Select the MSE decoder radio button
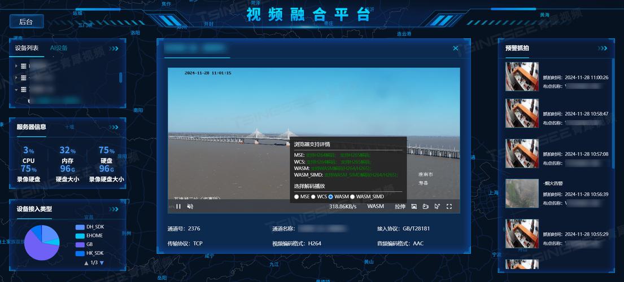 (x=296, y=197)
